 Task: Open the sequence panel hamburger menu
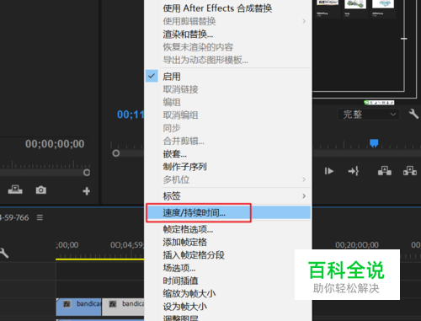click(x=40, y=217)
